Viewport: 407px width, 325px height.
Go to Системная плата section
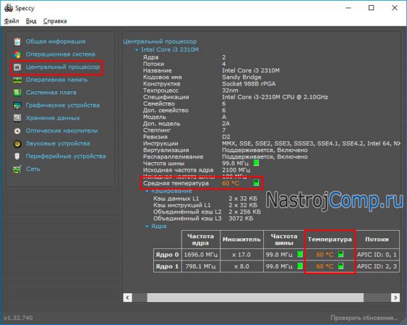[51, 92]
